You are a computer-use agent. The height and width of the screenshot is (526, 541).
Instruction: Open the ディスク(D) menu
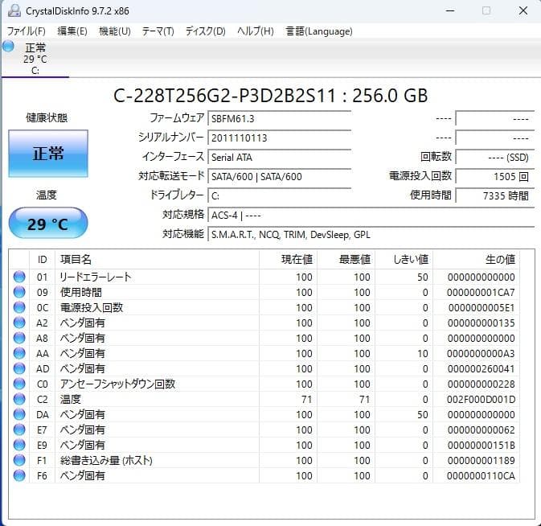click(205, 31)
